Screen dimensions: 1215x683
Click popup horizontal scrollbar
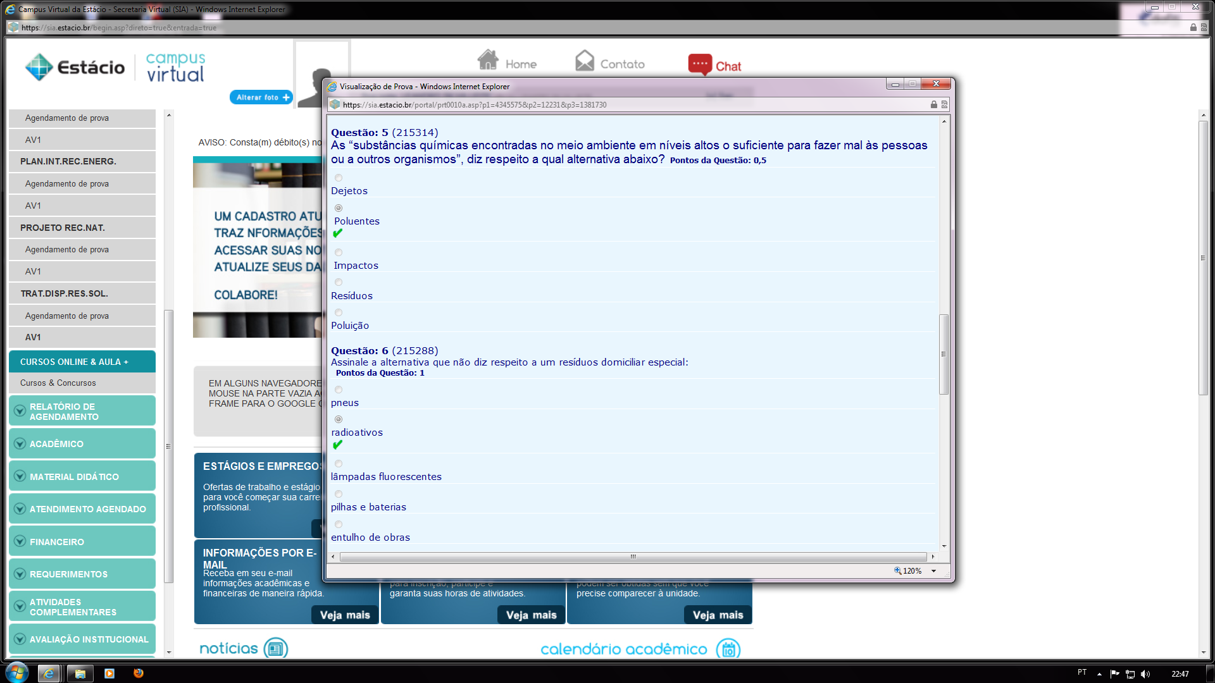tap(633, 557)
